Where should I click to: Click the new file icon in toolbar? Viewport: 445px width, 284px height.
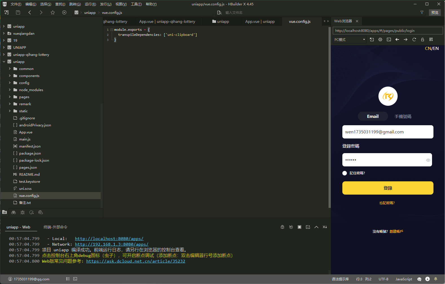[6, 12]
